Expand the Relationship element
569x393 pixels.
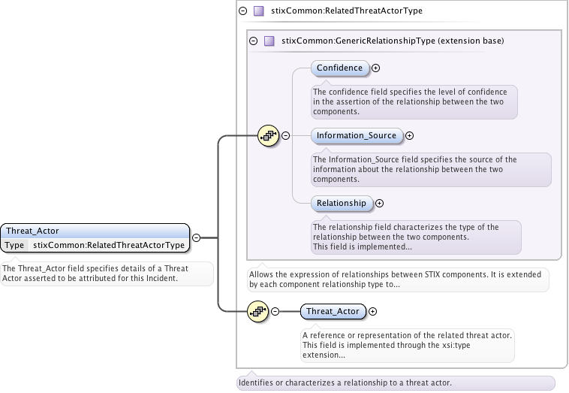point(379,203)
